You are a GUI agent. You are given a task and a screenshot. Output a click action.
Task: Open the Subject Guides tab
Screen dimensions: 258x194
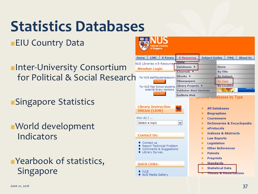pyautogui.click(x=212, y=58)
